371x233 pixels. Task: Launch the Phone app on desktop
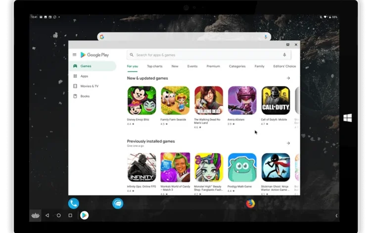(x=74, y=203)
